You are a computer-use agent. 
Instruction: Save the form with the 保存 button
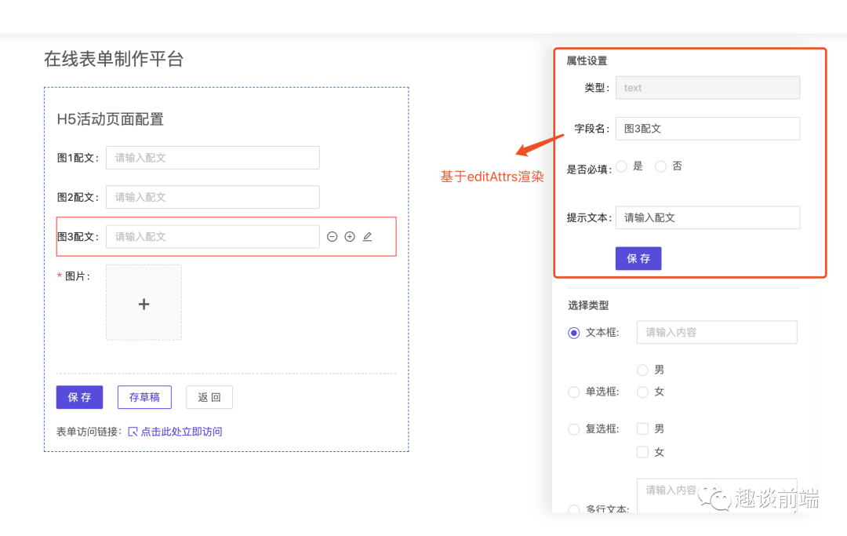[79, 397]
